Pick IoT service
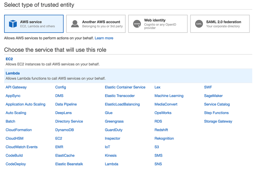Viewport: 267px width, 173px height. 107,147
